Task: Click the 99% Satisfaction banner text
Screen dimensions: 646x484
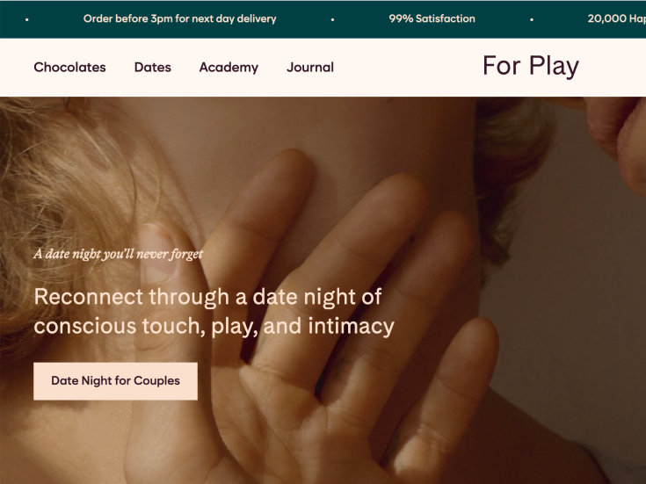Action: click(x=432, y=18)
